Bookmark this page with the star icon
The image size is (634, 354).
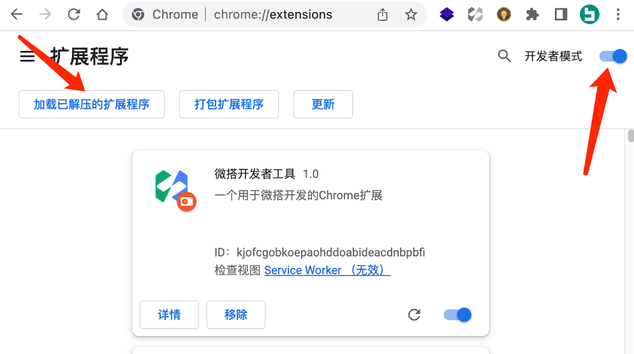pyautogui.click(x=411, y=15)
